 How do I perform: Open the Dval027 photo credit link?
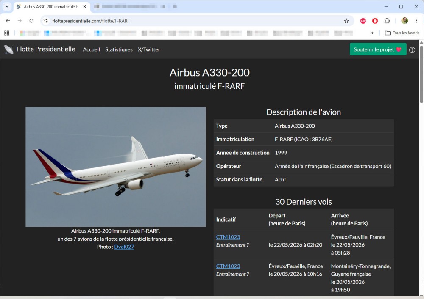124,247
